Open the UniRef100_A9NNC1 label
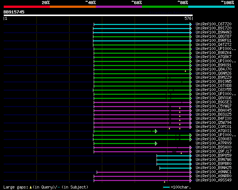This screenshot has height=190, width=238. (x=213, y=172)
